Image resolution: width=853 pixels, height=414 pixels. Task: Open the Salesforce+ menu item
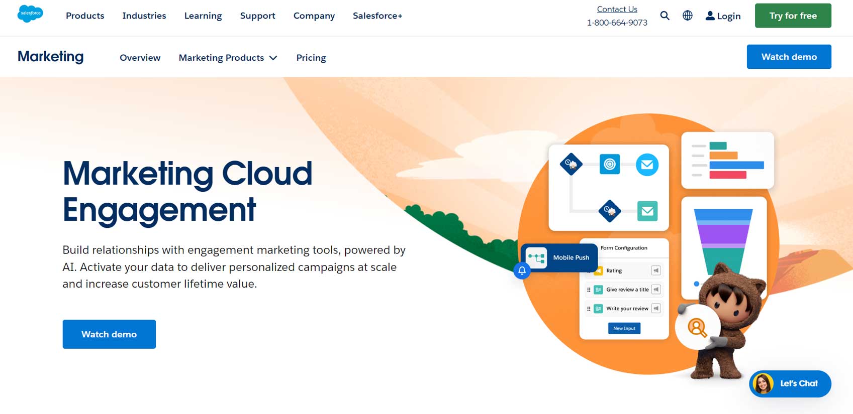click(377, 16)
